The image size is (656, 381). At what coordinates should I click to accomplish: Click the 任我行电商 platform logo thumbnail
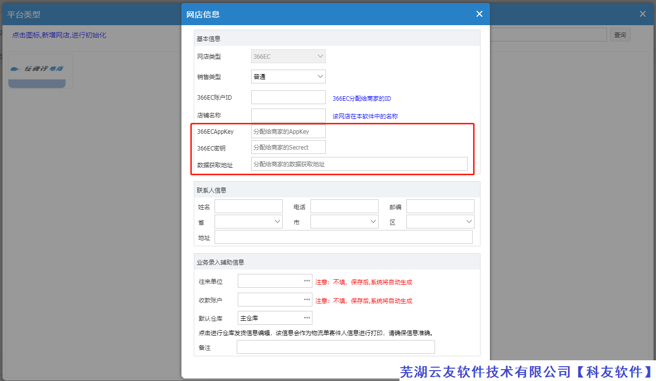[x=41, y=71]
